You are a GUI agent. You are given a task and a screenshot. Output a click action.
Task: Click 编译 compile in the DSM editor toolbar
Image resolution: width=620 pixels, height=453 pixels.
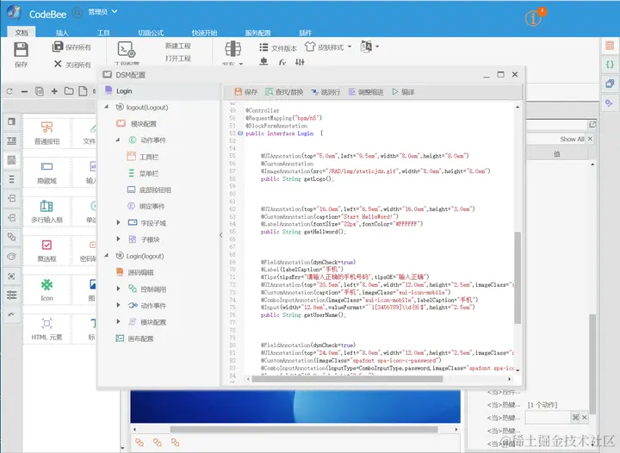tap(403, 92)
